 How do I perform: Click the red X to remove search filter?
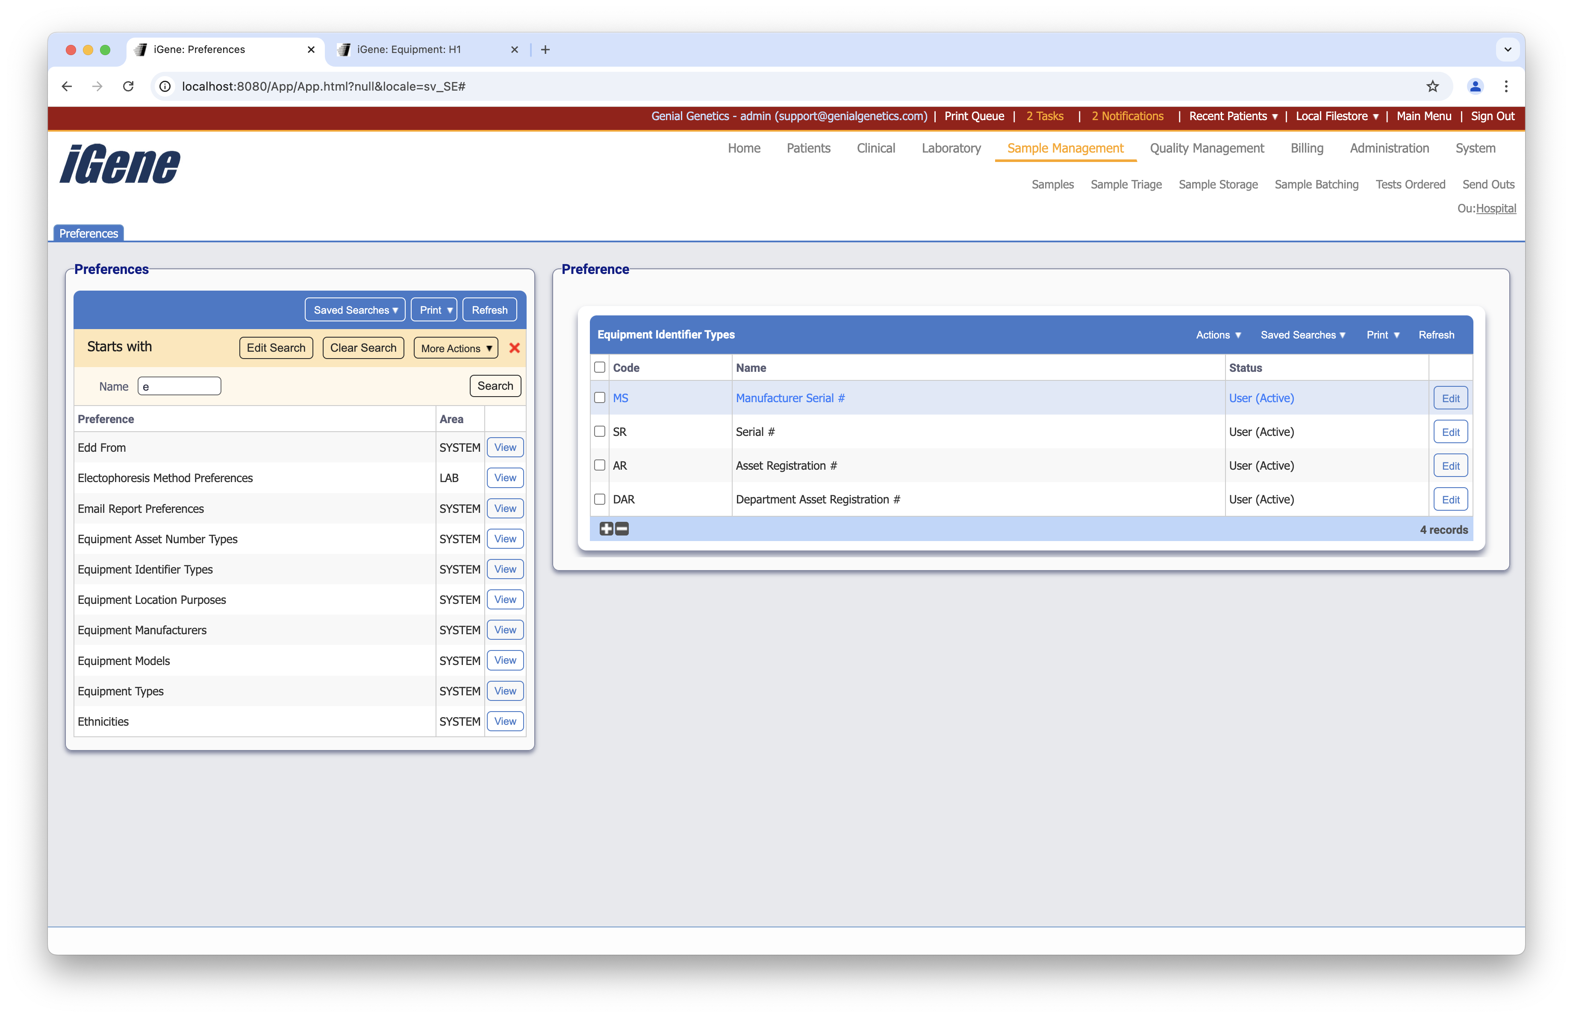(x=514, y=348)
